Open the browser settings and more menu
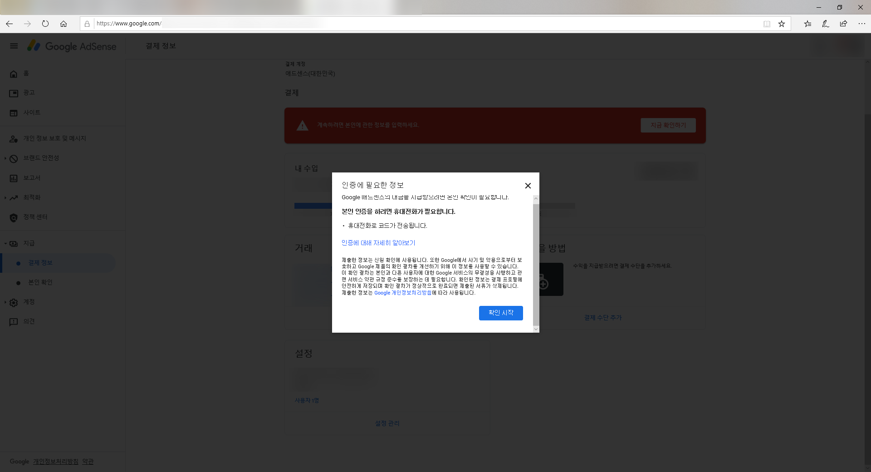The width and height of the screenshot is (871, 472). (x=861, y=24)
